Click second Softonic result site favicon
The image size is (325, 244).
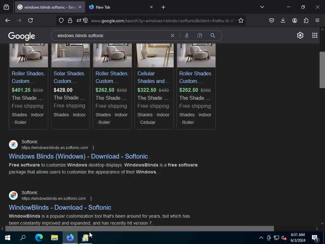click(13, 195)
